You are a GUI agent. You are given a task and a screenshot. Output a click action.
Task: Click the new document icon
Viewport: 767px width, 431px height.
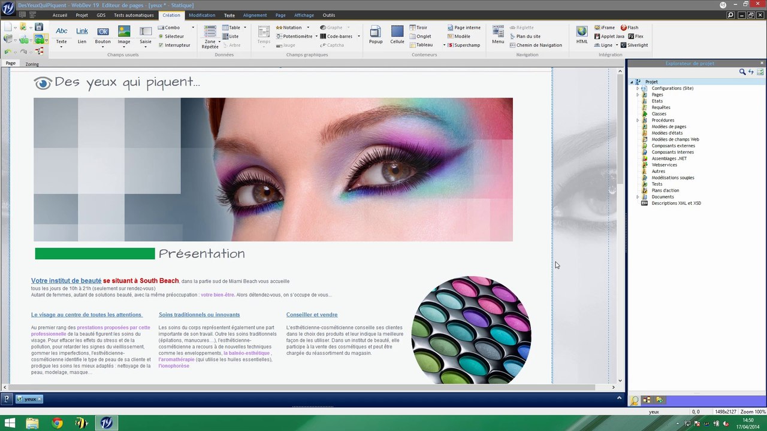(8, 27)
